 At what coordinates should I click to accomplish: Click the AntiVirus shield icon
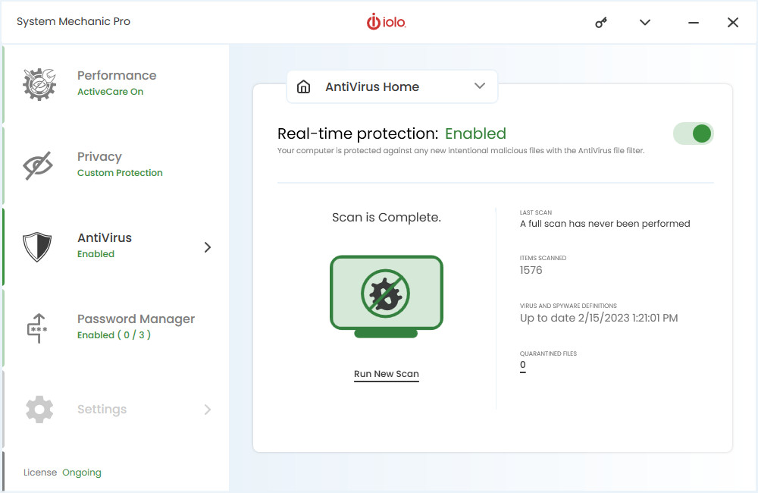pyautogui.click(x=37, y=246)
